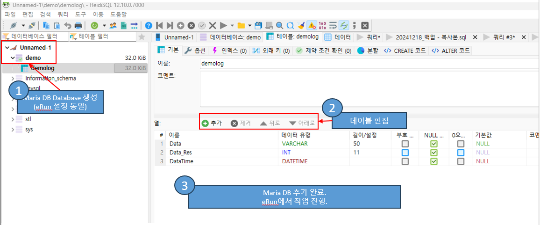The image size is (540, 225).
Task: Toggle unsigned checkbox for DataTime column
Action: (405, 161)
